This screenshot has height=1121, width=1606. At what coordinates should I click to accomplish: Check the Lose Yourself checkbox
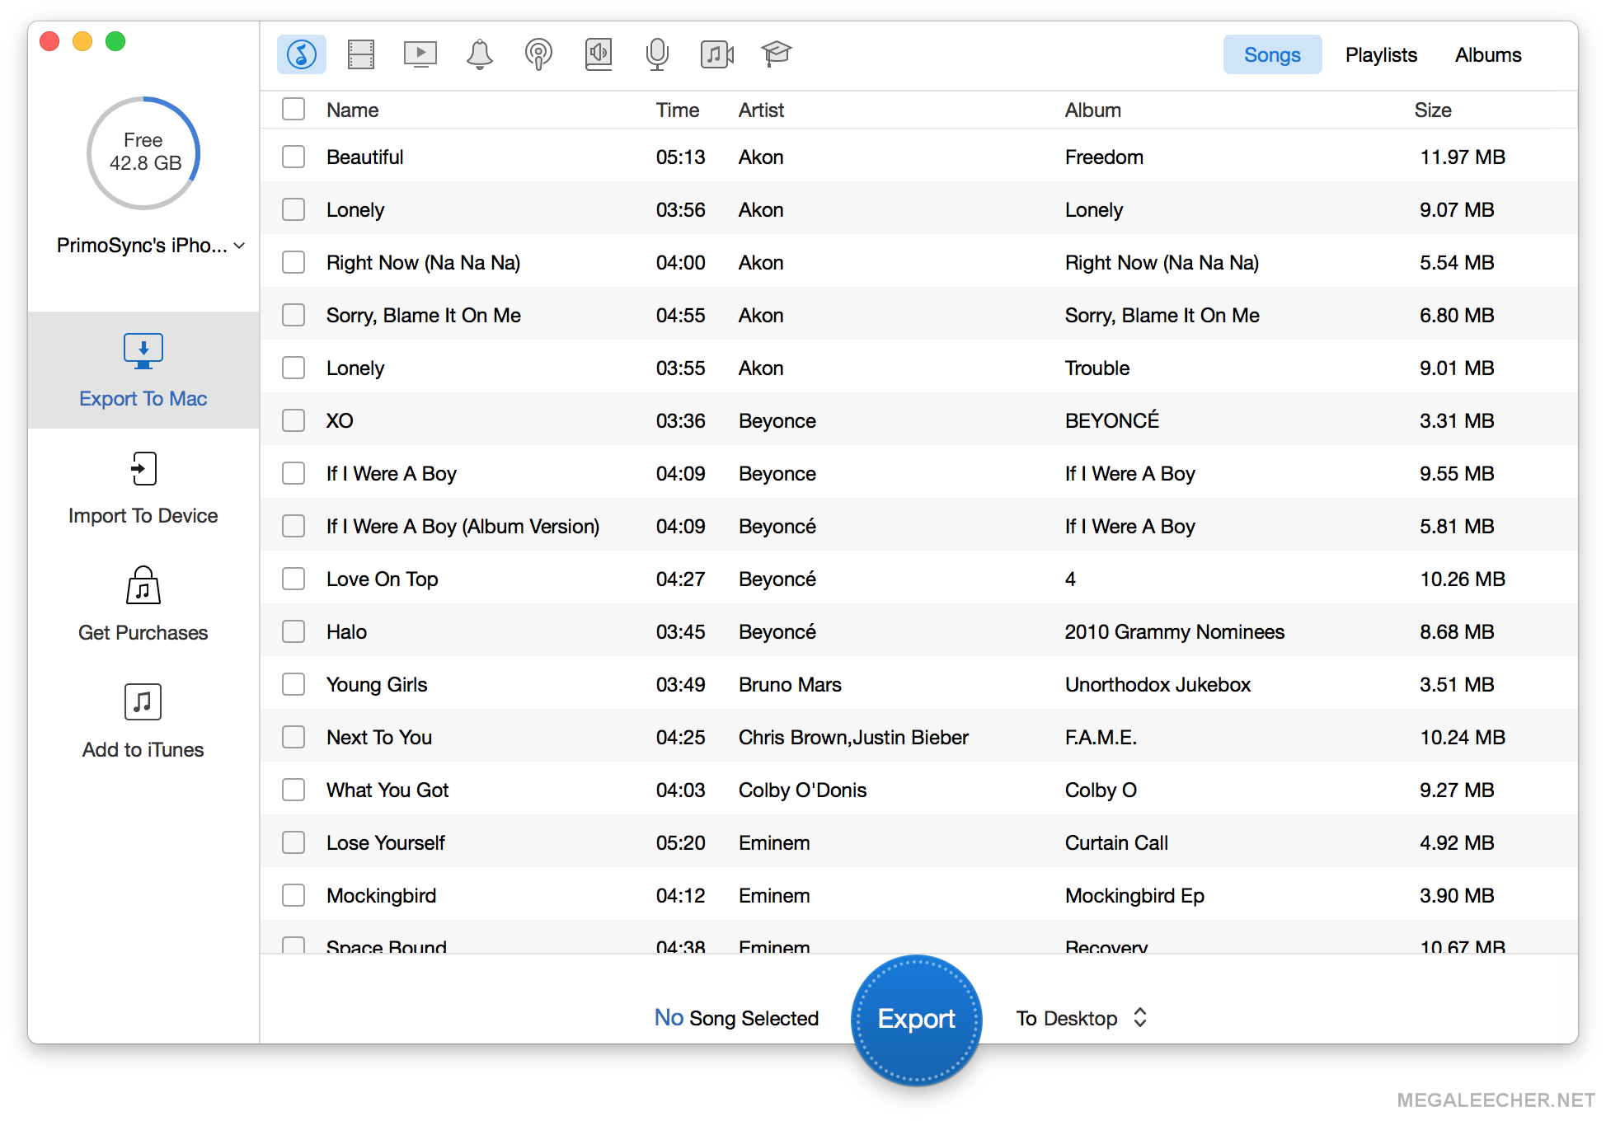click(293, 842)
